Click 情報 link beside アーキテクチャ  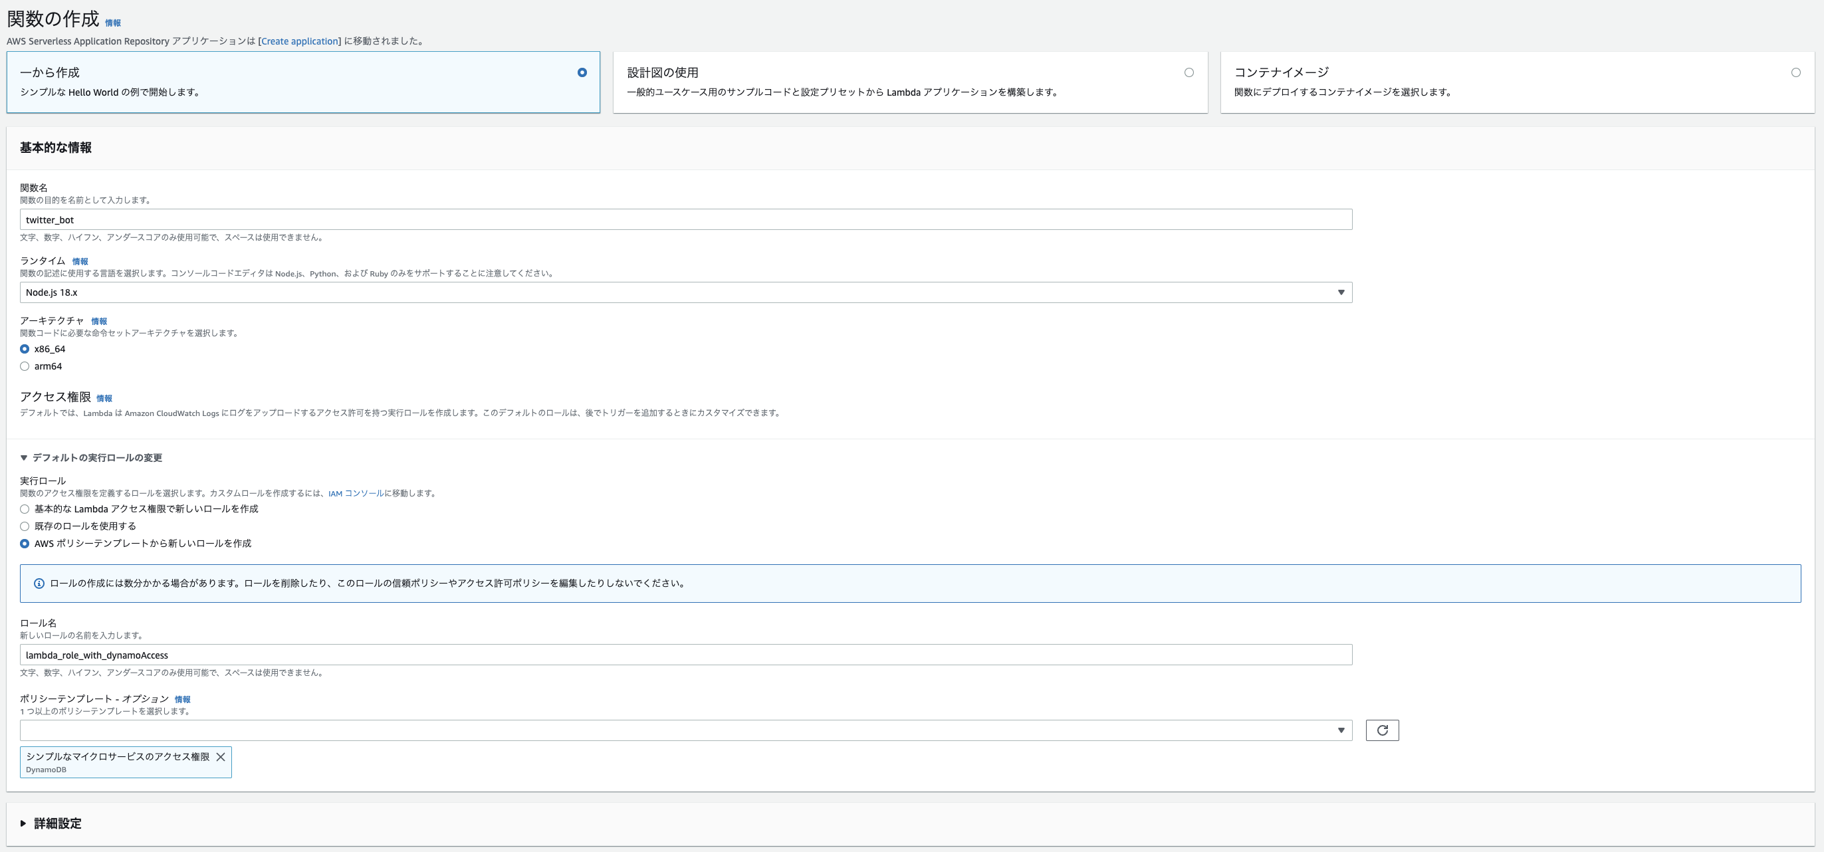pyautogui.click(x=99, y=321)
